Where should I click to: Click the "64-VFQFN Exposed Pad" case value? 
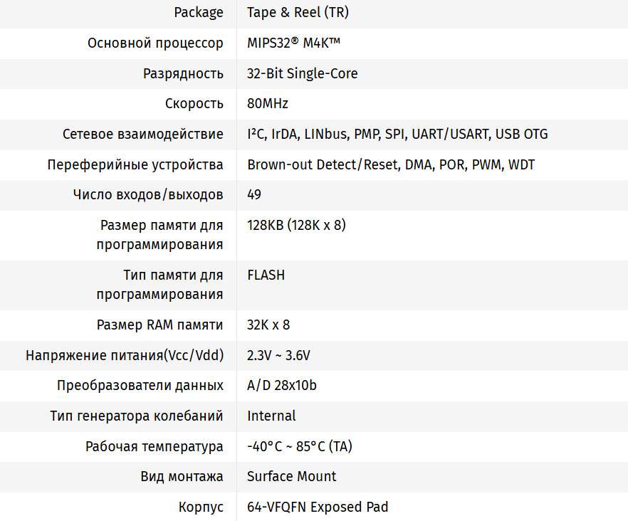click(x=318, y=507)
